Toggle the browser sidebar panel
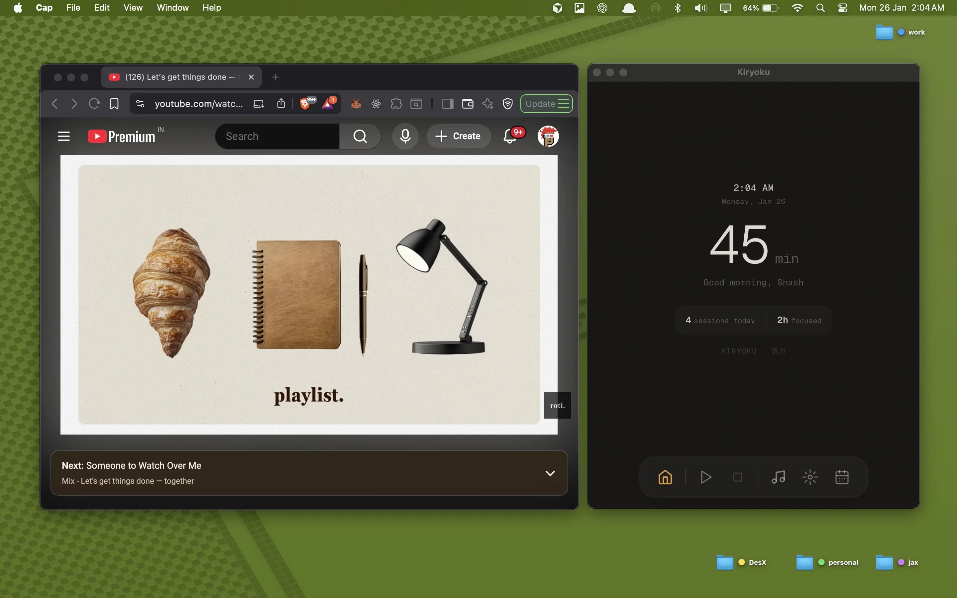 click(x=447, y=104)
